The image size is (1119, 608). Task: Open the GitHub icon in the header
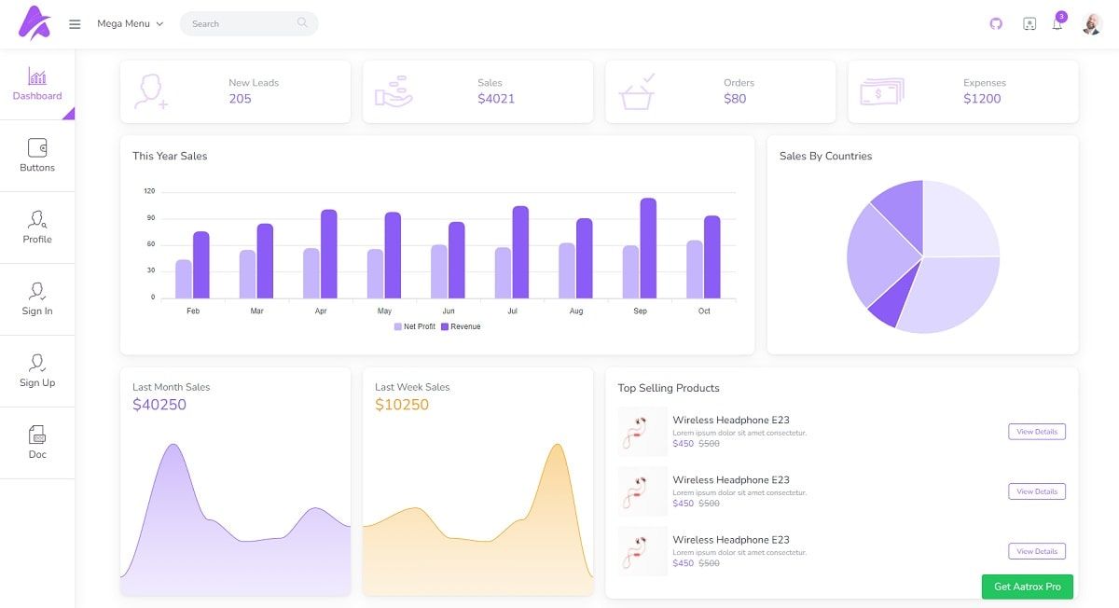pos(995,22)
